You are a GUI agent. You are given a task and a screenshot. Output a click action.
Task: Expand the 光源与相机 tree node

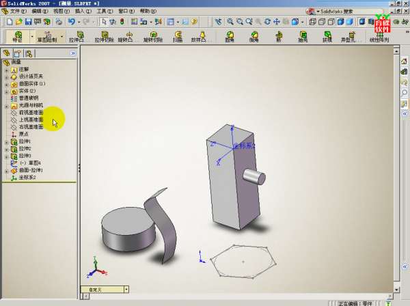pos(6,106)
